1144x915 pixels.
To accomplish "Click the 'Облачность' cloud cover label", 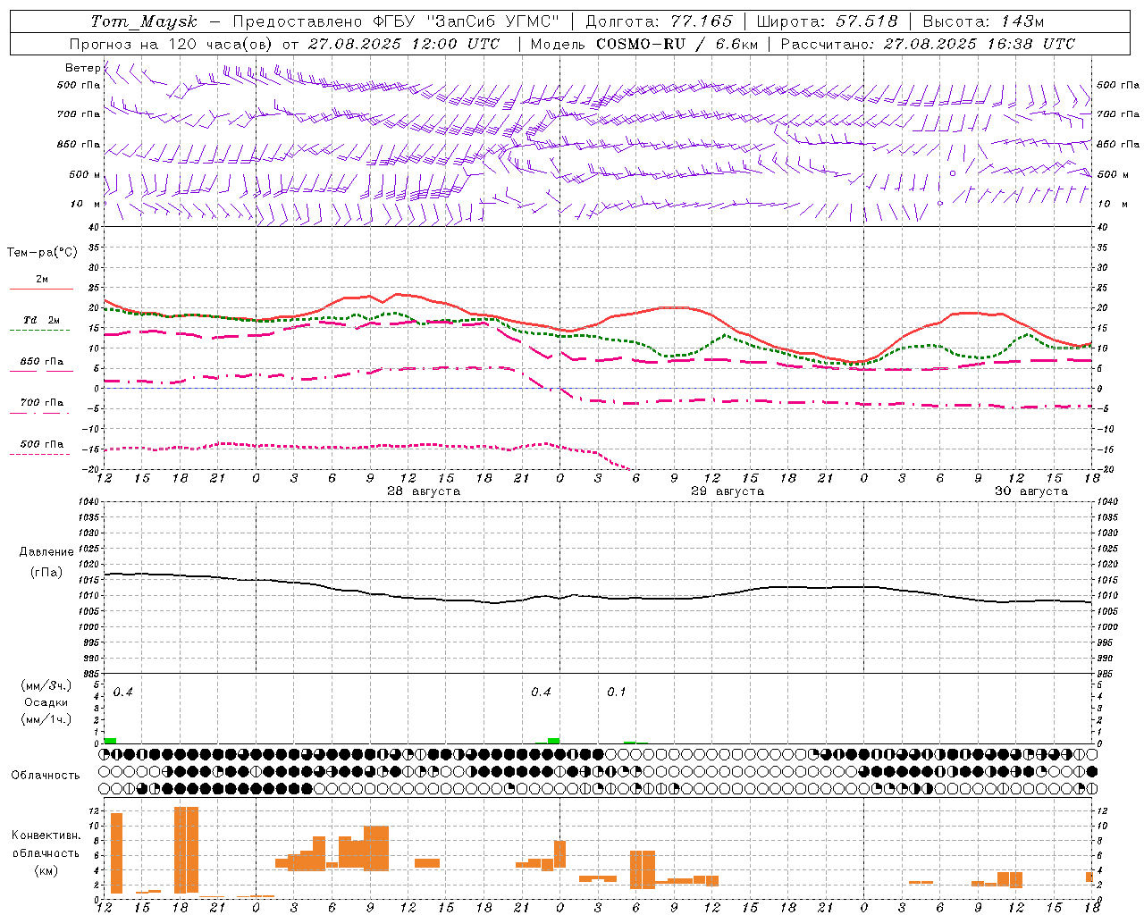I will point(46,775).
